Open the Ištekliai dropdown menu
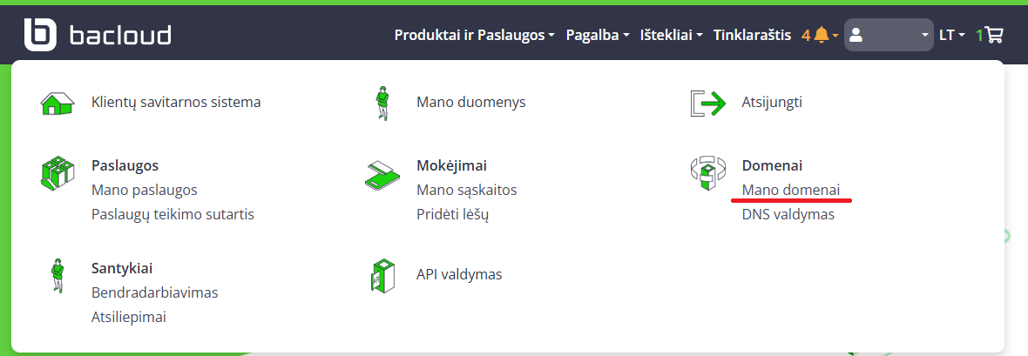This screenshot has width=1028, height=356. 672,35
